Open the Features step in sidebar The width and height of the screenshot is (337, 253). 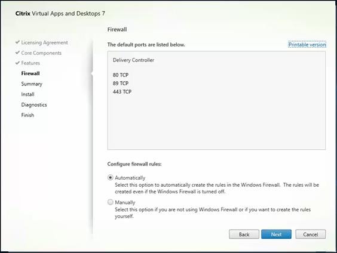(30, 63)
